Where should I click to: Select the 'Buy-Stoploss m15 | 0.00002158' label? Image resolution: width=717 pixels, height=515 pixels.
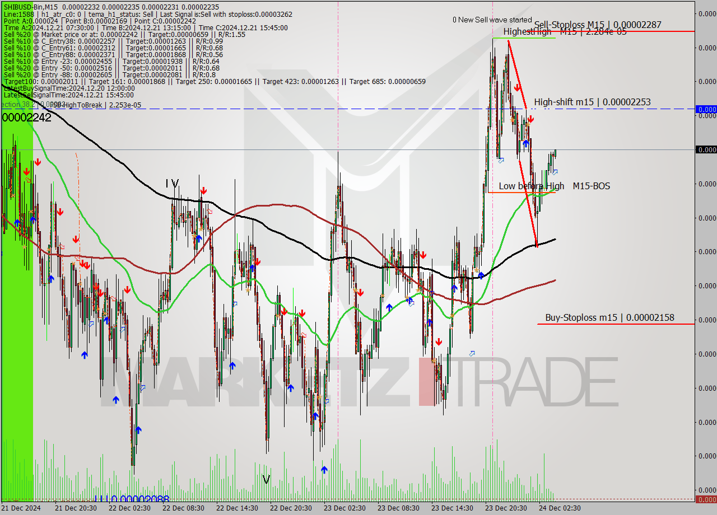point(609,317)
